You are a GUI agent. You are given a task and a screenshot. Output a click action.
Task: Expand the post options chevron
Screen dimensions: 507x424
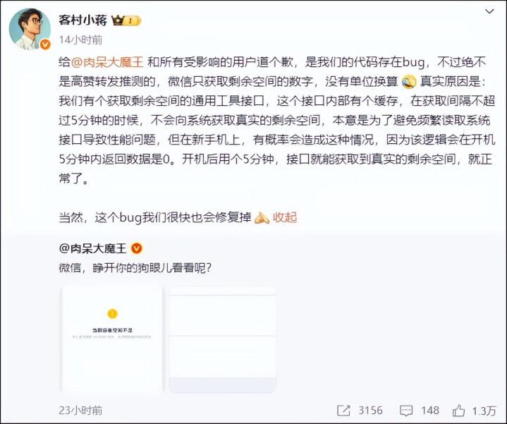tap(489, 12)
